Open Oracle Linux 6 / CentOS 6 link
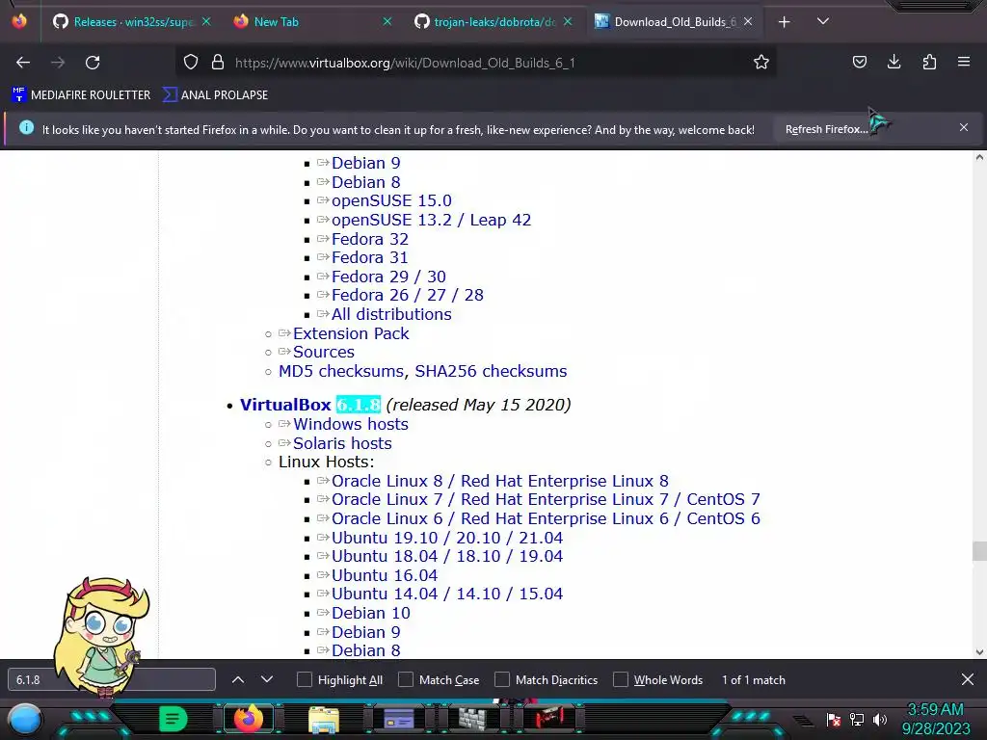This screenshot has height=740, width=987. (546, 518)
